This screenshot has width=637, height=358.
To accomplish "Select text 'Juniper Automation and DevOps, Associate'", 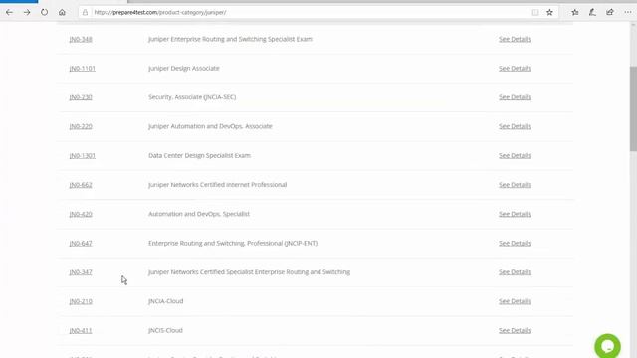I will tap(210, 126).
